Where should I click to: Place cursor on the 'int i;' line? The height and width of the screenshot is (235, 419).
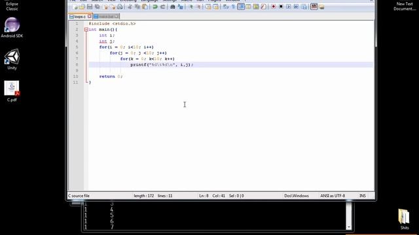tap(107, 35)
